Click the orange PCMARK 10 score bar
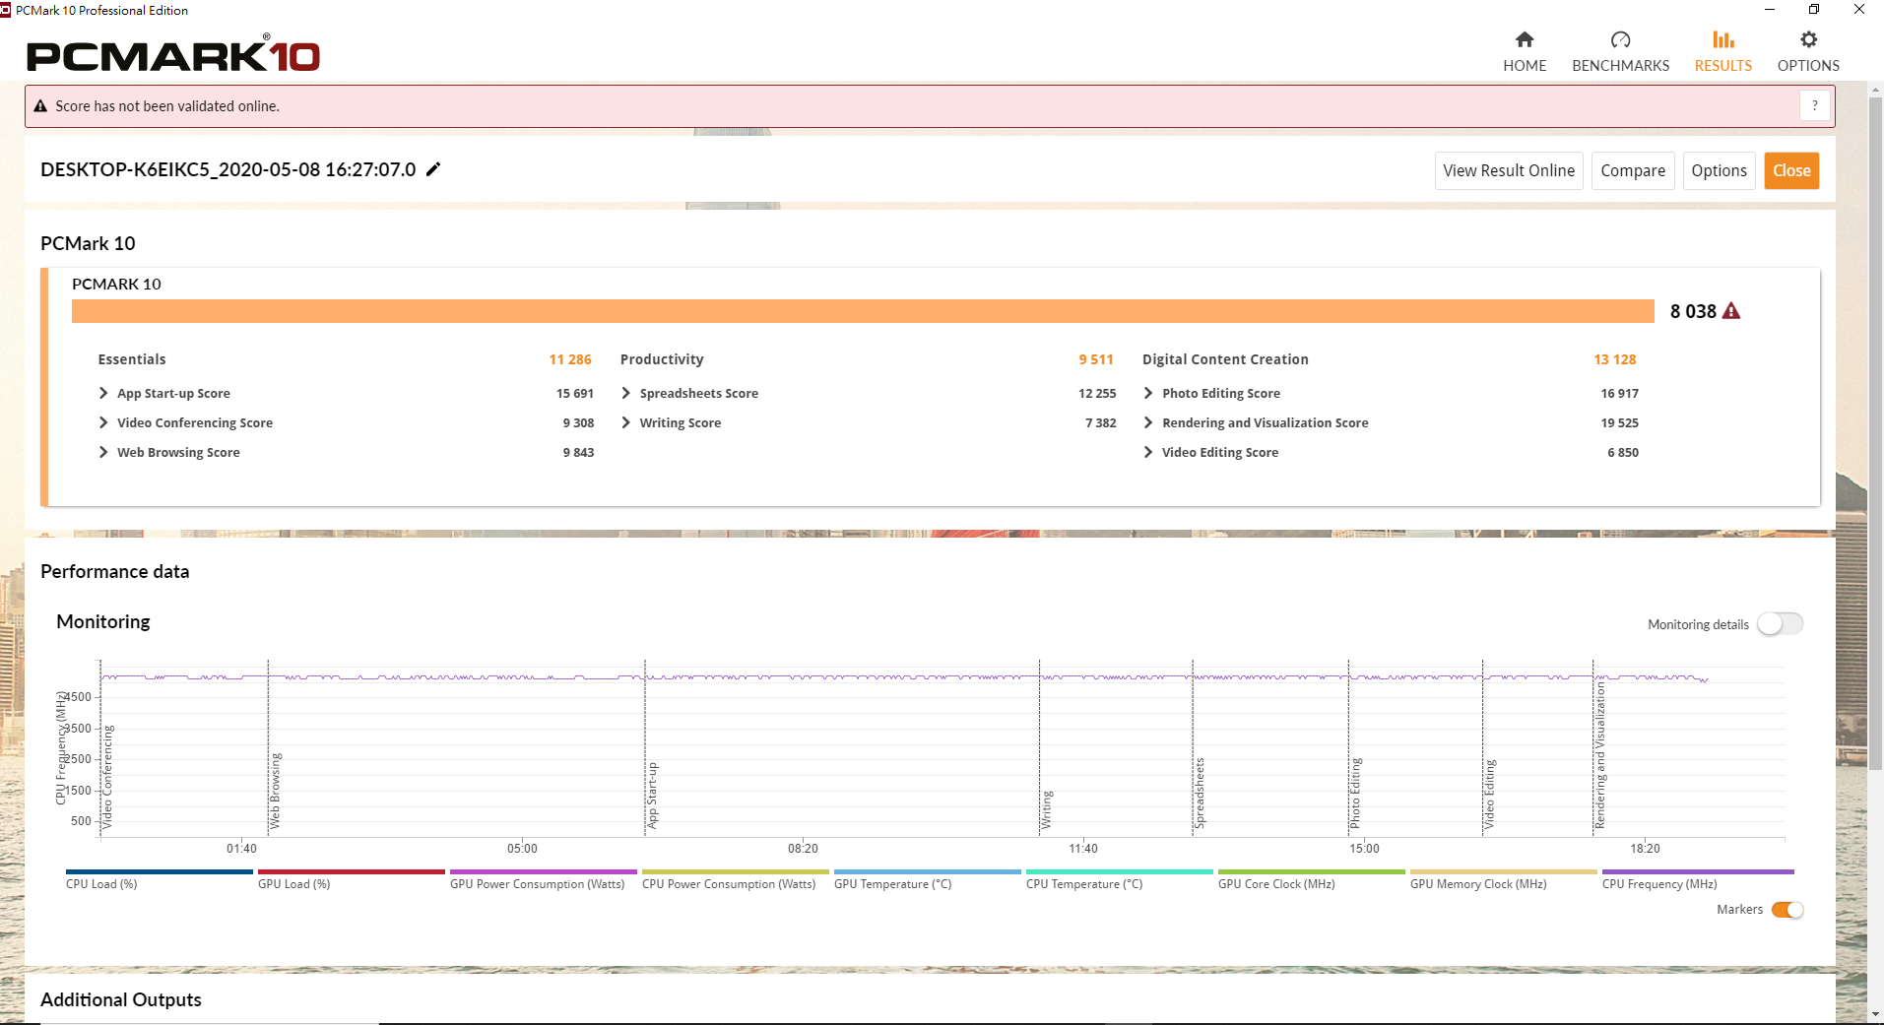The width and height of the screenshot is (1884, 1025). [x=863, y=311]
